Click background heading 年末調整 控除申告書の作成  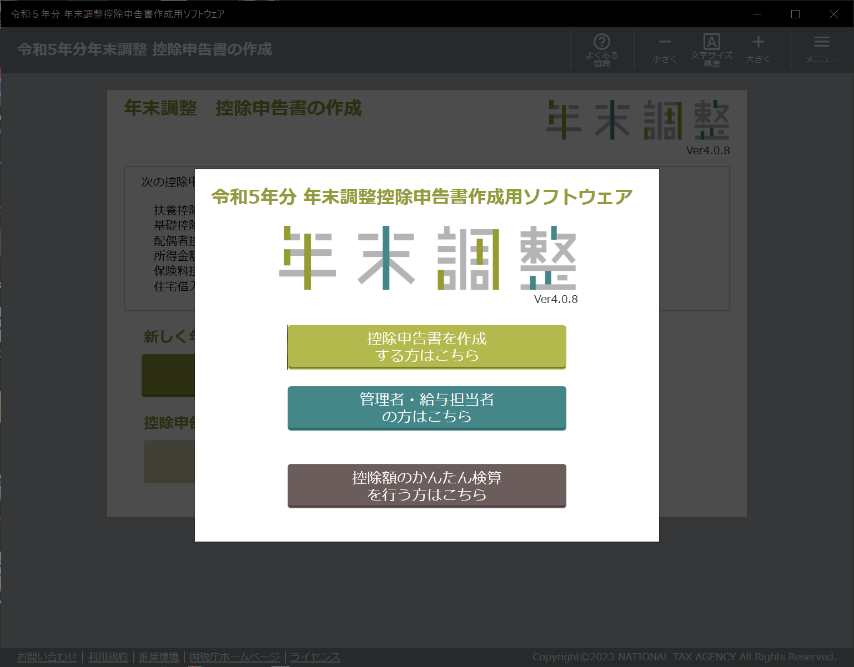(243, 108)
